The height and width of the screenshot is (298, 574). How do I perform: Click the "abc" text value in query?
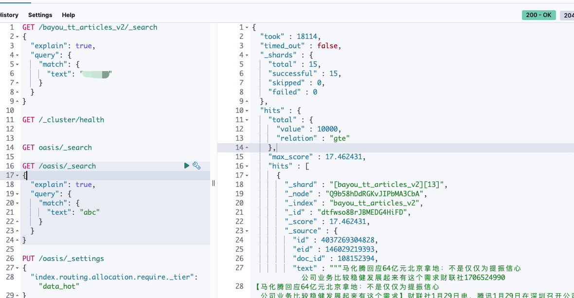pos(90,212)
